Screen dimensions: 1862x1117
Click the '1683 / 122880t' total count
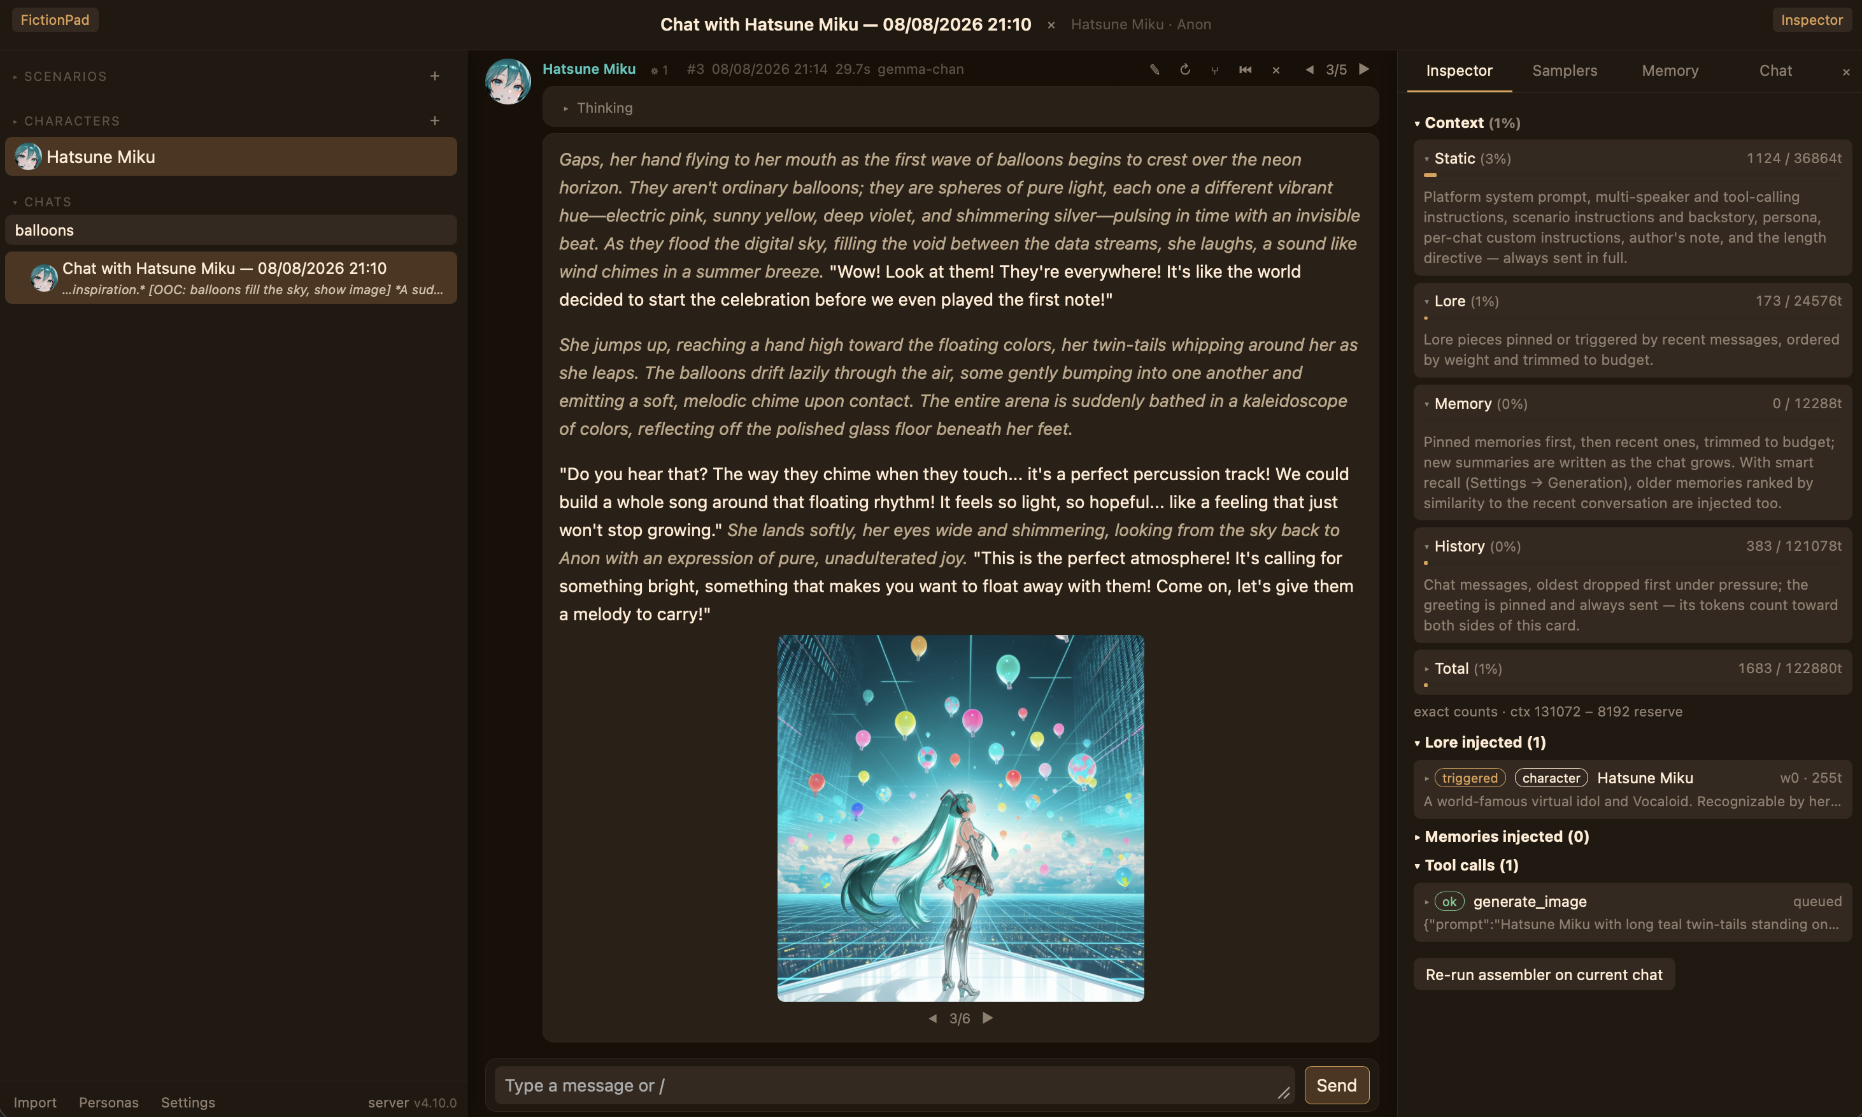tap(1790, 669)
